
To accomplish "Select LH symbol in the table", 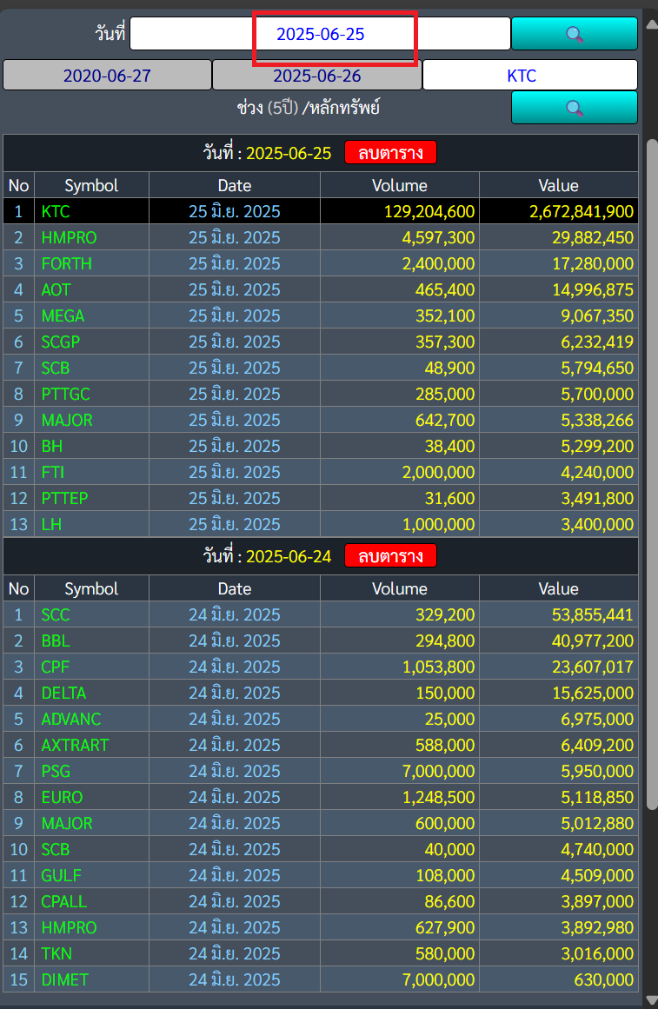I will (x=51, y=524).
